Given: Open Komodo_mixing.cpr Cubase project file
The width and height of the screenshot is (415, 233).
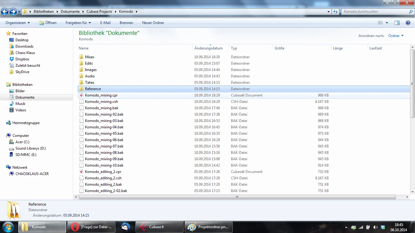Looking at the screenshot, I should tap(101, 95).
